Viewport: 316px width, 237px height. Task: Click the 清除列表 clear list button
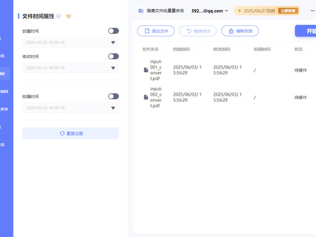(x=240, y=31)
